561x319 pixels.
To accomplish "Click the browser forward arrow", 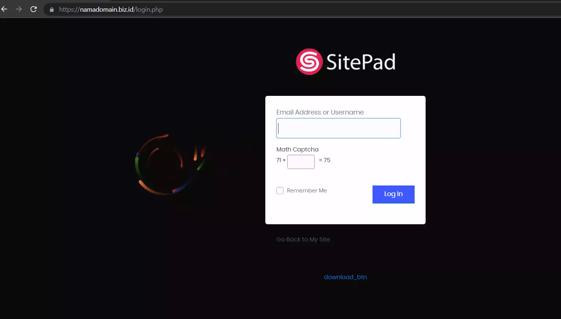I will 19,9.
